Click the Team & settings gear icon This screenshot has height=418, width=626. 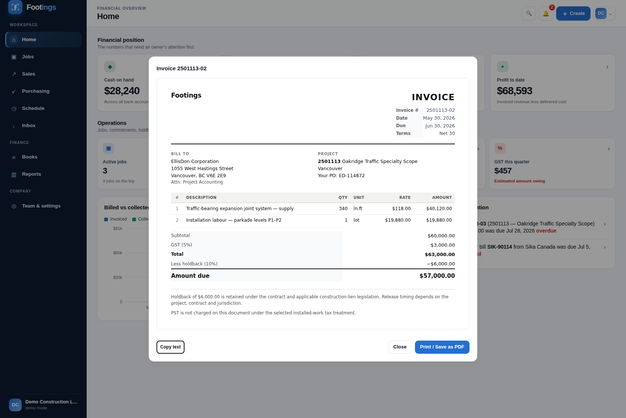(14, 206)
